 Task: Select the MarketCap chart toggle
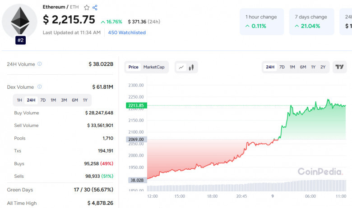[154, 67]
